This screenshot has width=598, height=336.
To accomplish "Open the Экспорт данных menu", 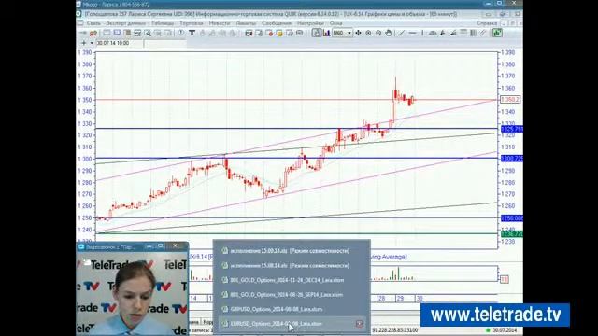I will [x=125, y=23].
